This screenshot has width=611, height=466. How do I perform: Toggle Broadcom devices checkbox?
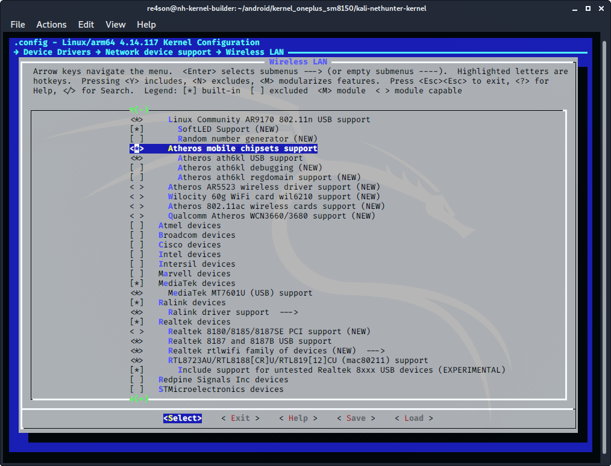point(137,235)
